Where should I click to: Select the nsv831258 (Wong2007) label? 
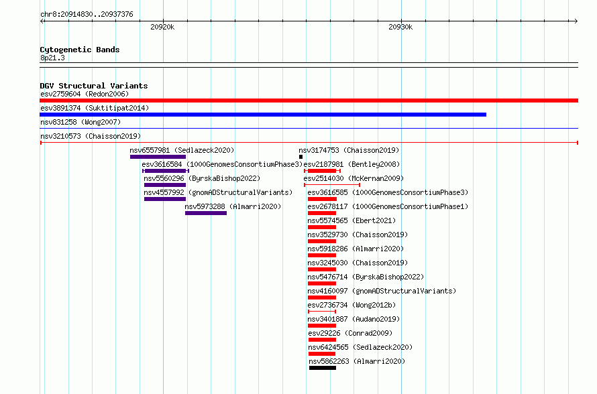coord(80,122)
